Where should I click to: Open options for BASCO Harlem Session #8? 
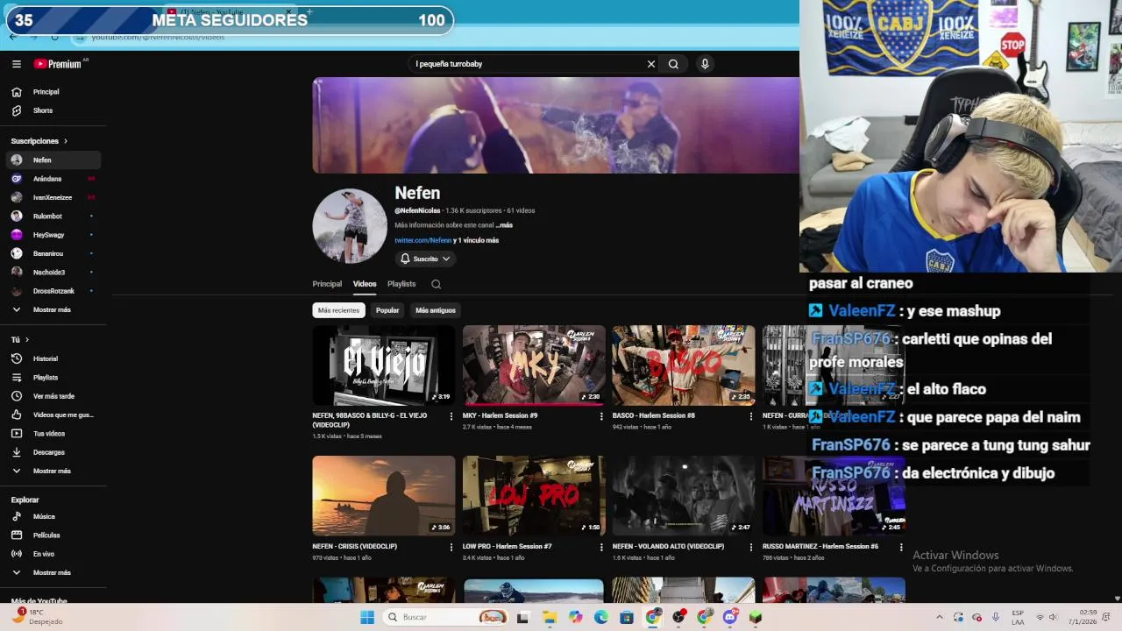751,416
